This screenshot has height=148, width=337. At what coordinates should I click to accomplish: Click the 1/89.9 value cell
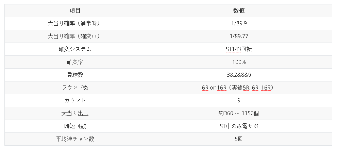(x=239, y=24)
